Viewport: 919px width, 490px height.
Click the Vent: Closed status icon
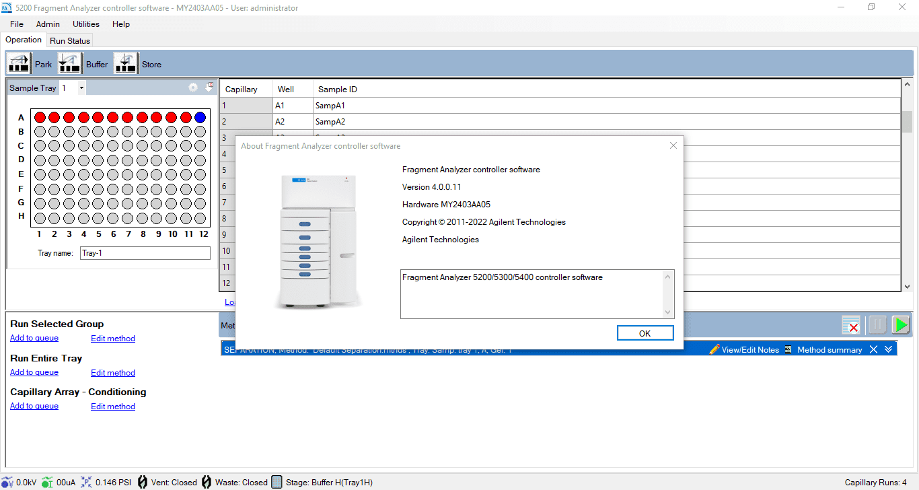coord(142,482)
